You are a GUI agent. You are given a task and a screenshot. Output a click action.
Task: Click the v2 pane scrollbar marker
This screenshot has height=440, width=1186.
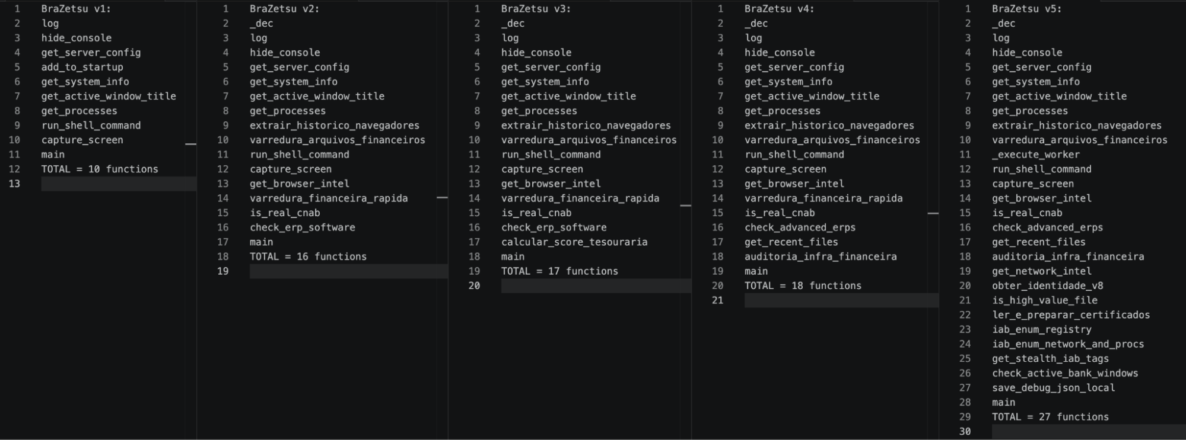[x=442, y=198]
